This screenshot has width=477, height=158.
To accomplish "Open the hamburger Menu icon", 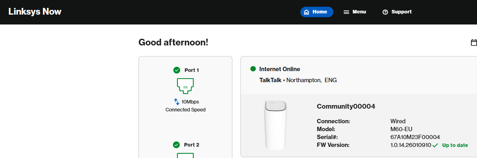I will point(346,12).
